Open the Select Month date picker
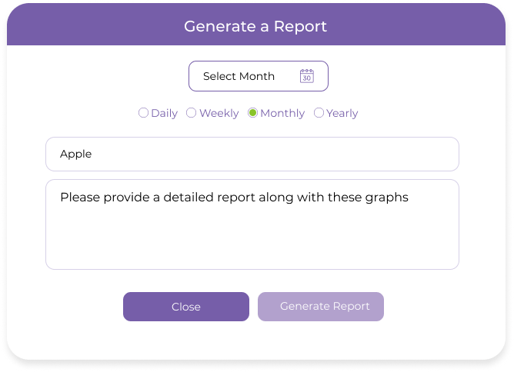Viewport: 514px width, 372px height. coord(258,76)
